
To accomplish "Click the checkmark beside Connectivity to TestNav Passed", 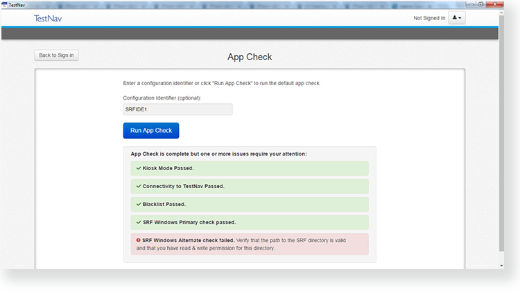I will click(x=138, y=186).
